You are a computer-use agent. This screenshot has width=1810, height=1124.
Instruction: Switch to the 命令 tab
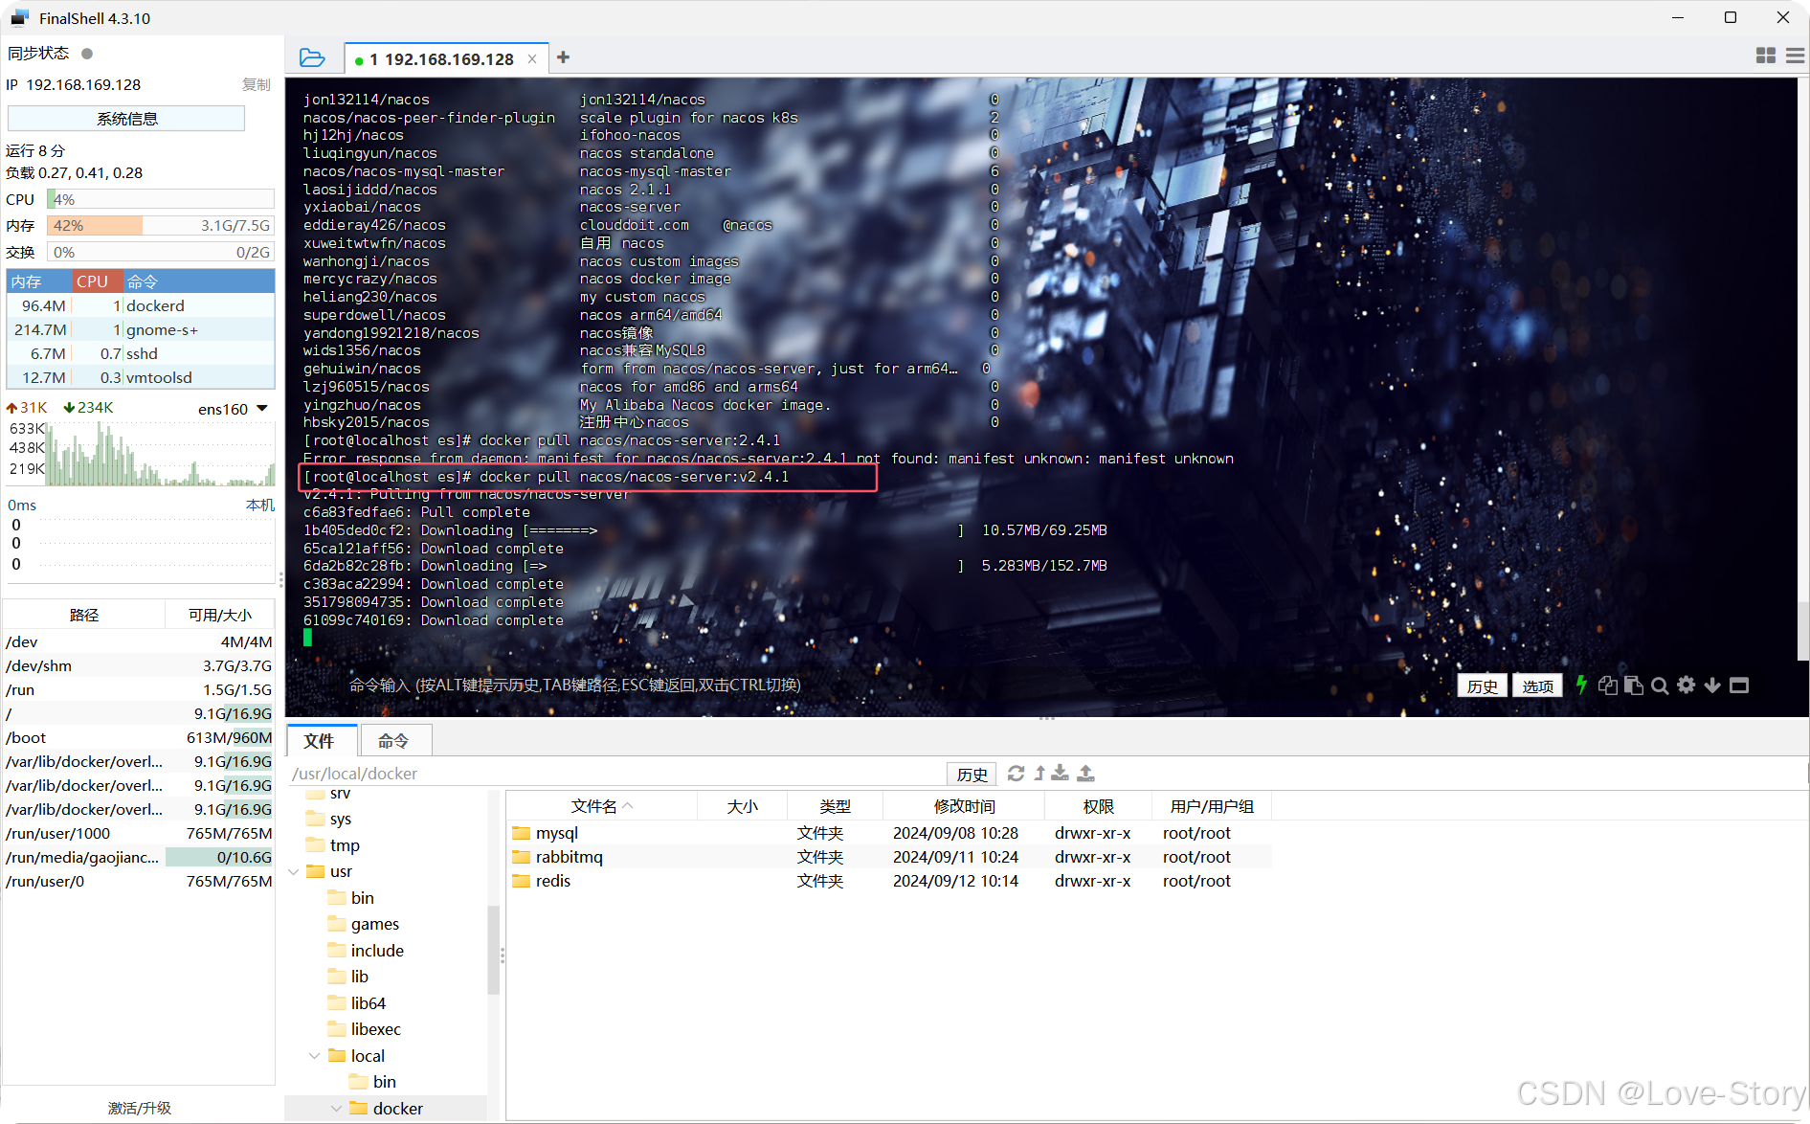(394, 740)
